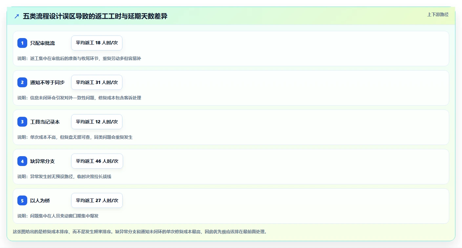
Task: Click number badge 1 for 只配审批流
Action: tap(22, 43)
